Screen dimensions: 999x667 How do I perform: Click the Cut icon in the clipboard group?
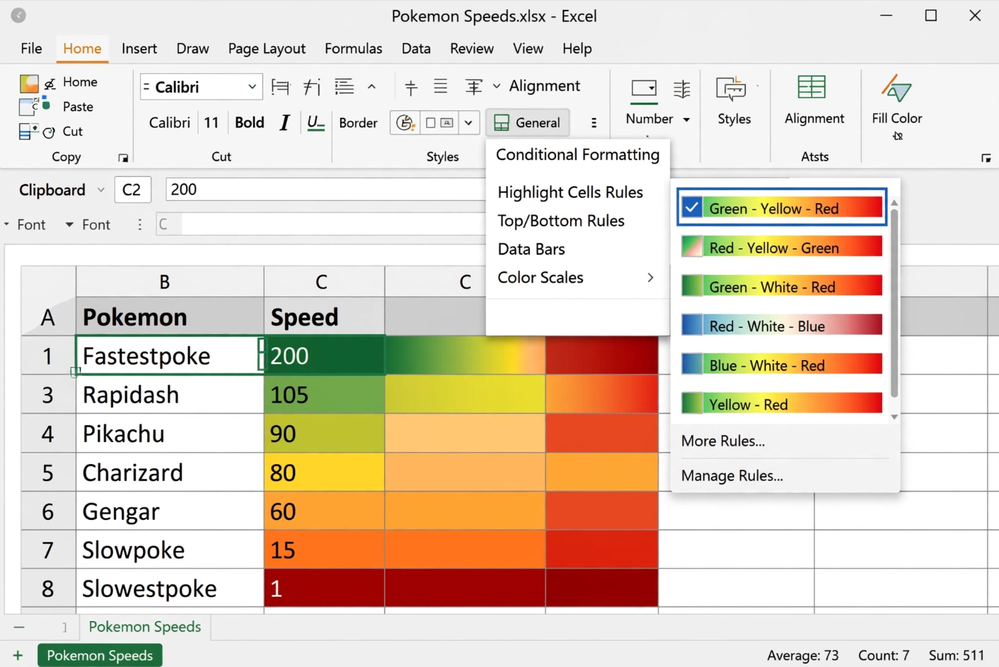[x=49, y=132]
